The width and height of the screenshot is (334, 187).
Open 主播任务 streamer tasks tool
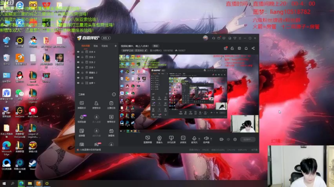pyautogui.click(x=111, y=105)
